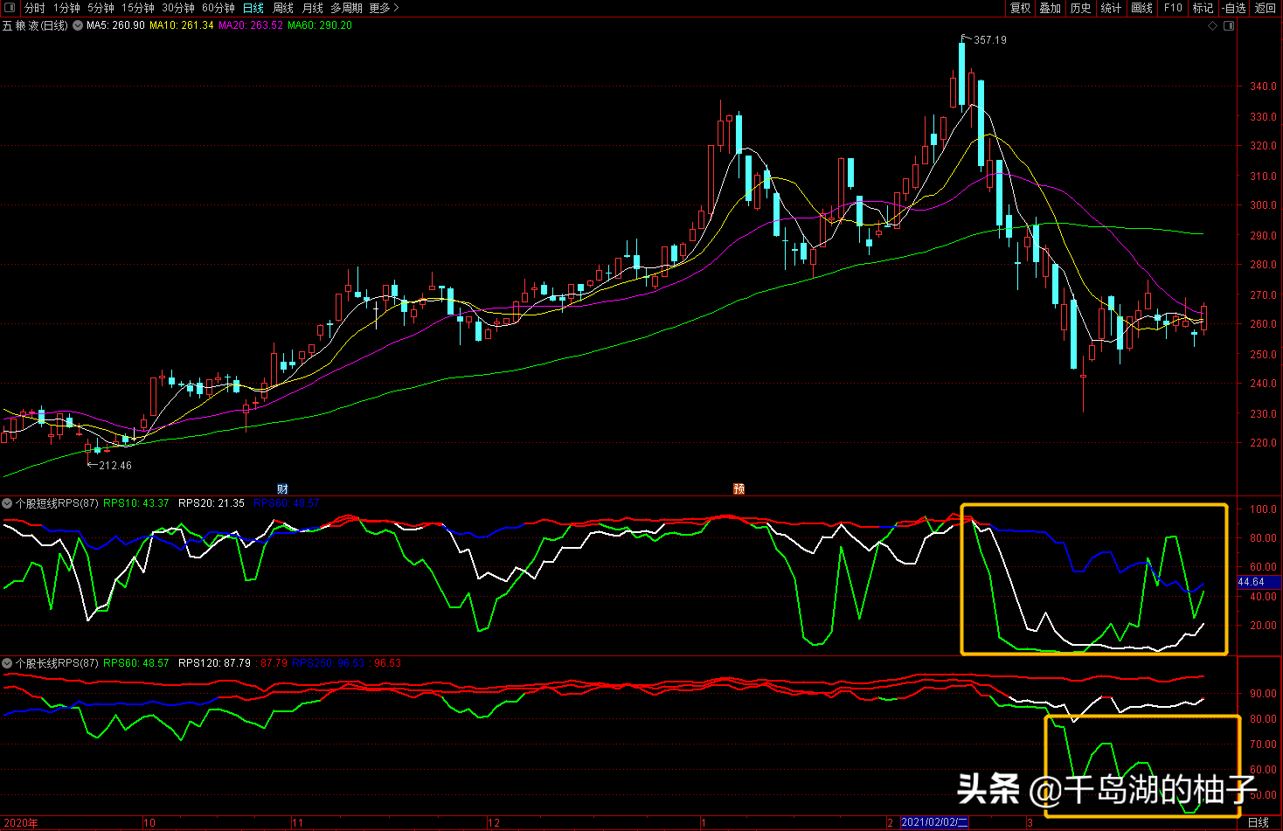
Task: Select the 5分钟 period
Action: 101,8
